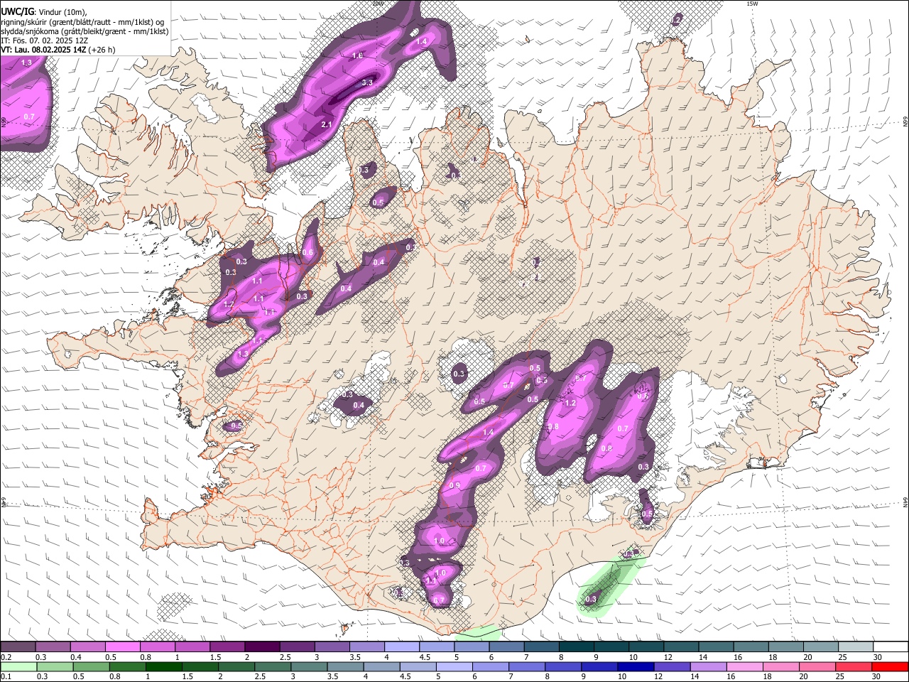909x682 pixels.
Task: Click the 'VT: Lau. 08.02.2025 14Z' valid time
Action: coord(43,50)
